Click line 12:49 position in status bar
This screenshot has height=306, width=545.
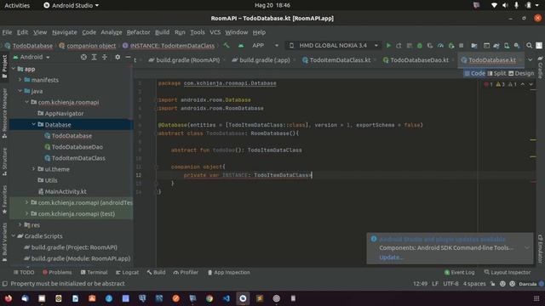[x=420, y=283]
